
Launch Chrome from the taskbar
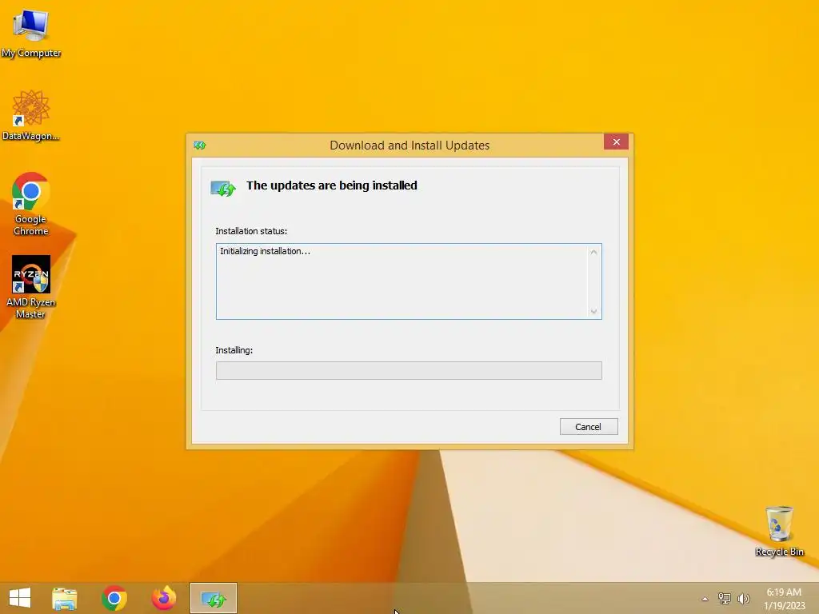[114, 598]
